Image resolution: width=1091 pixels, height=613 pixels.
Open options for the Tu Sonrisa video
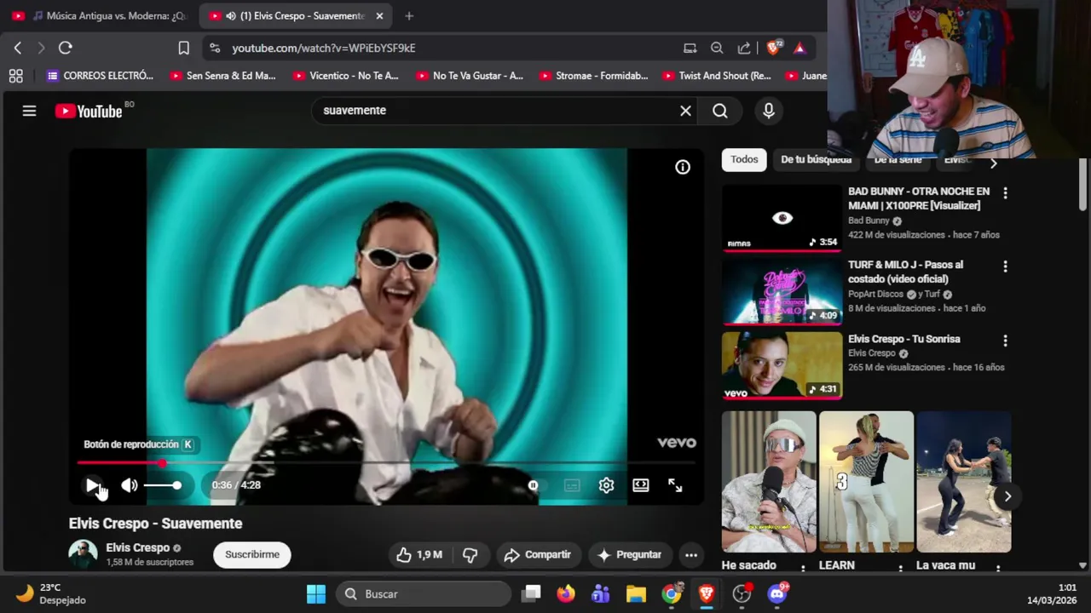(1005, 341)
